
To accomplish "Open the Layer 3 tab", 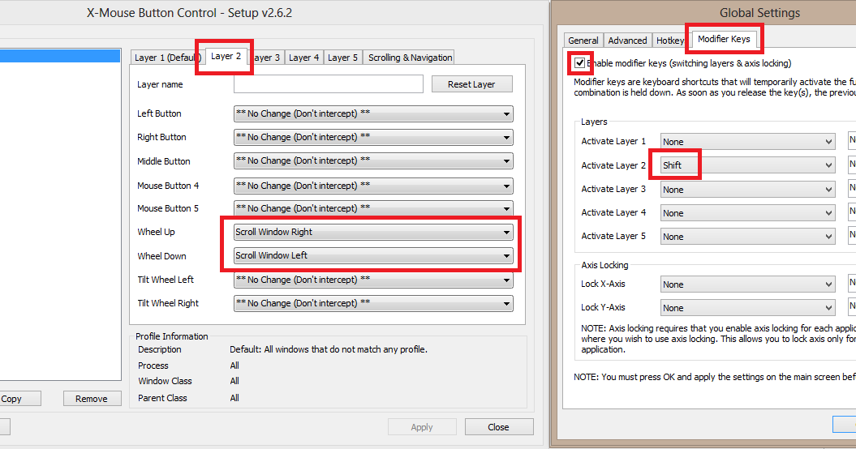I will [x=266, y=58].
